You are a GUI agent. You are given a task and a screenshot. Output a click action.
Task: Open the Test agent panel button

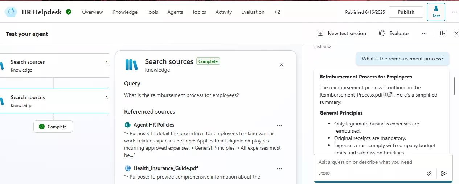point(436,12)
